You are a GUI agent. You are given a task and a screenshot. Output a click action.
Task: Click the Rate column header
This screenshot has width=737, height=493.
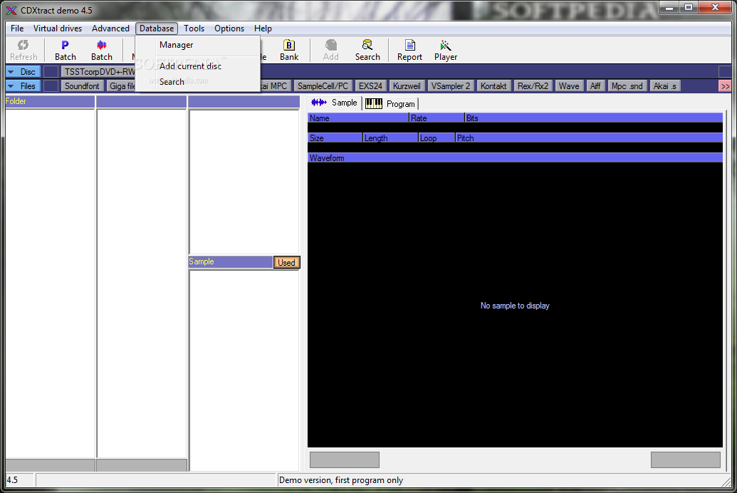[x=437, y=118]
